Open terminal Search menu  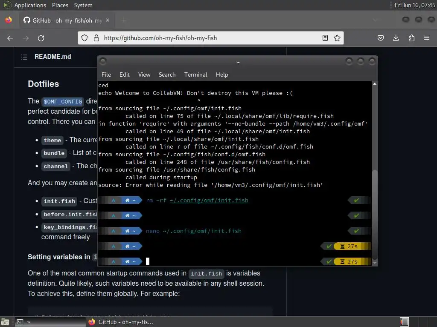167,75
